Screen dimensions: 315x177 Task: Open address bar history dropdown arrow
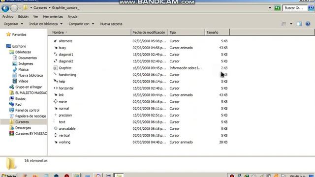(x=270, y=8)
